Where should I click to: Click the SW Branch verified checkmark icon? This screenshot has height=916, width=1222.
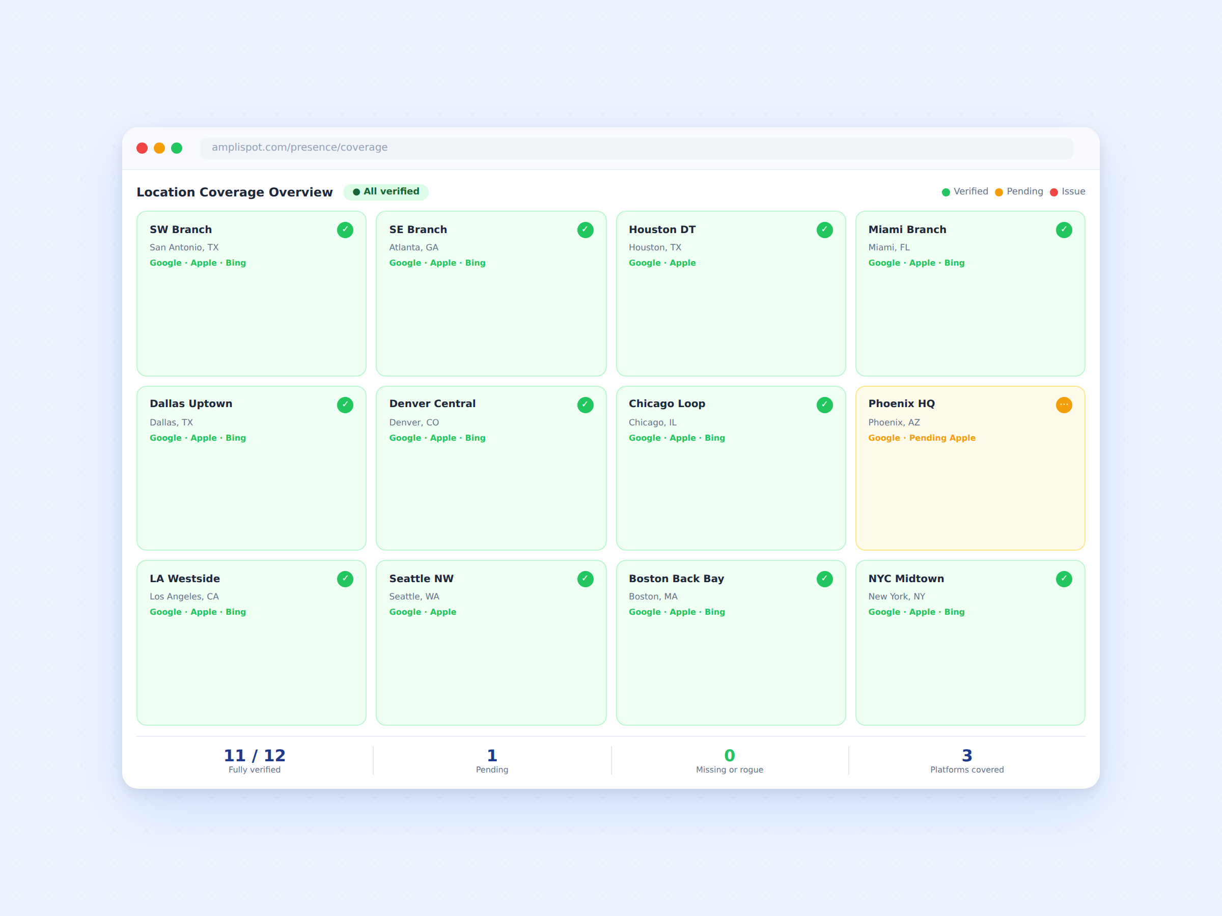345,230
